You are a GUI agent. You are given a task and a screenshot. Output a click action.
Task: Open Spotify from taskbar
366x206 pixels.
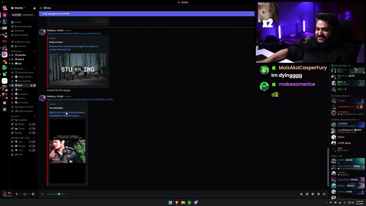(189, 203)
